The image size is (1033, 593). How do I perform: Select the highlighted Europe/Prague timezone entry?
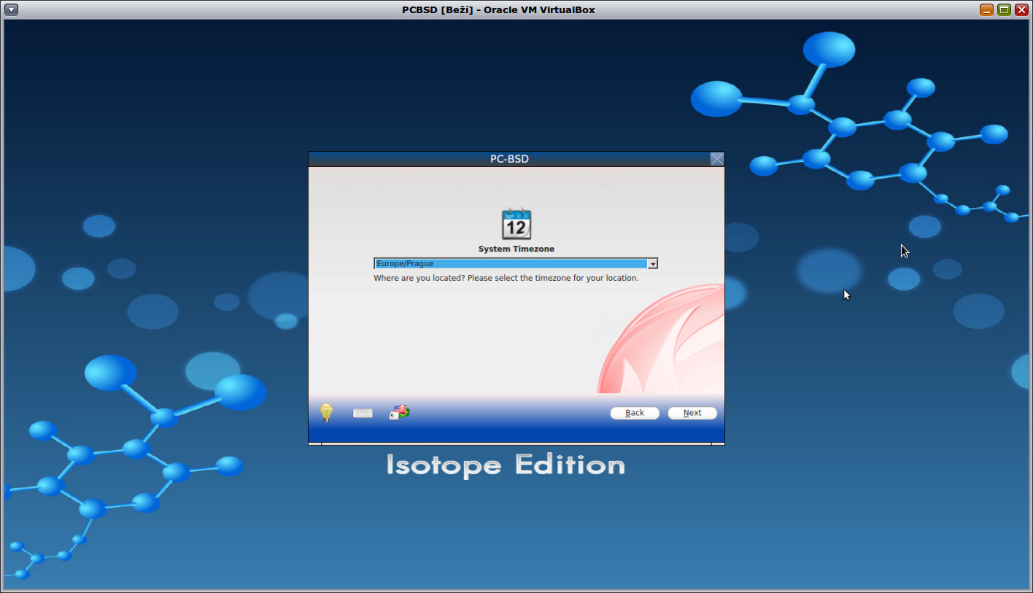pyautogui.click(x=511, y=263)
